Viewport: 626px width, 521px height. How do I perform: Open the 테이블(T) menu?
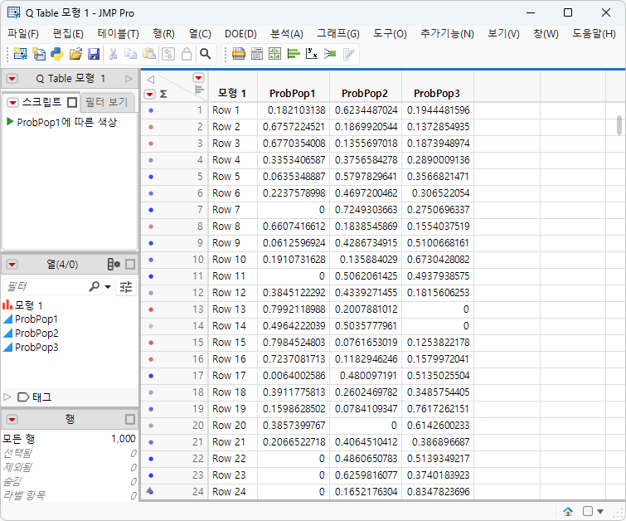[119, 33]
